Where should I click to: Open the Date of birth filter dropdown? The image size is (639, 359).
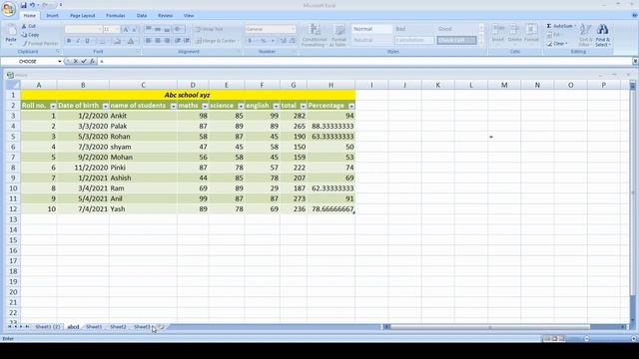click(106, 106)
